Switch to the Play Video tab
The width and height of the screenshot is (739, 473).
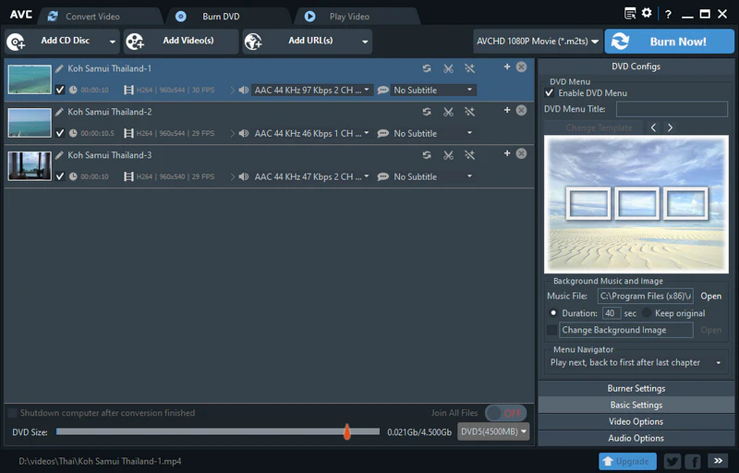click(x=347, y=17)
